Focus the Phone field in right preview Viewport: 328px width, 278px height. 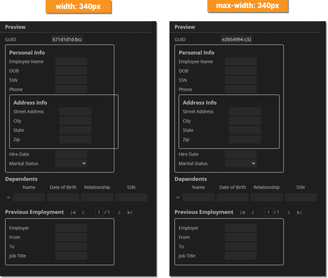click(241, 89)
